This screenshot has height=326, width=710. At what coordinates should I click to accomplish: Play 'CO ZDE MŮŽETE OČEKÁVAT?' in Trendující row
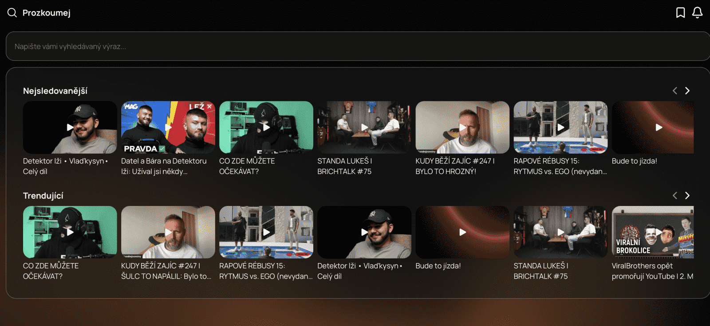pos(70,232)
